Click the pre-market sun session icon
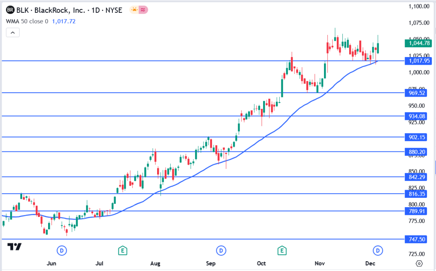Image resolution: width=436 pixels, height=271 pixels. coord(134,9)
